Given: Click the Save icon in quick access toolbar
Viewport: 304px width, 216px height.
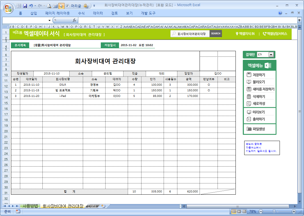Looking at the screenshot, I should pos(25,6).
